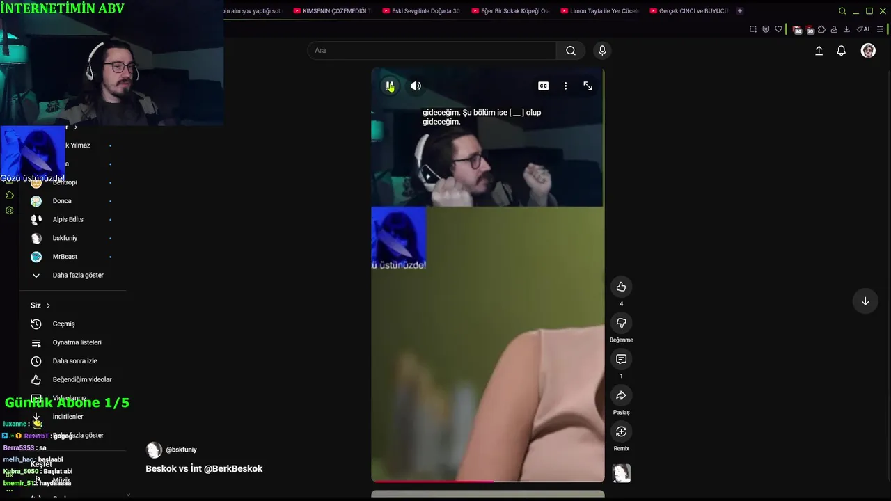Open the @bskfuniy channel under the video
Screen dimensions: 891x501
click(181, 450)
